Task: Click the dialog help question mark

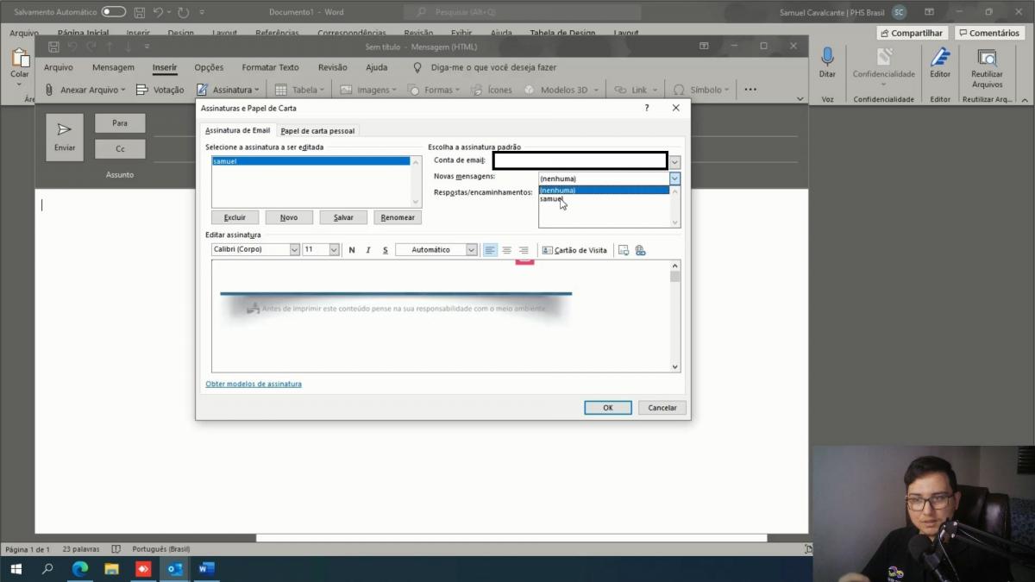Action: click(647, 108)
